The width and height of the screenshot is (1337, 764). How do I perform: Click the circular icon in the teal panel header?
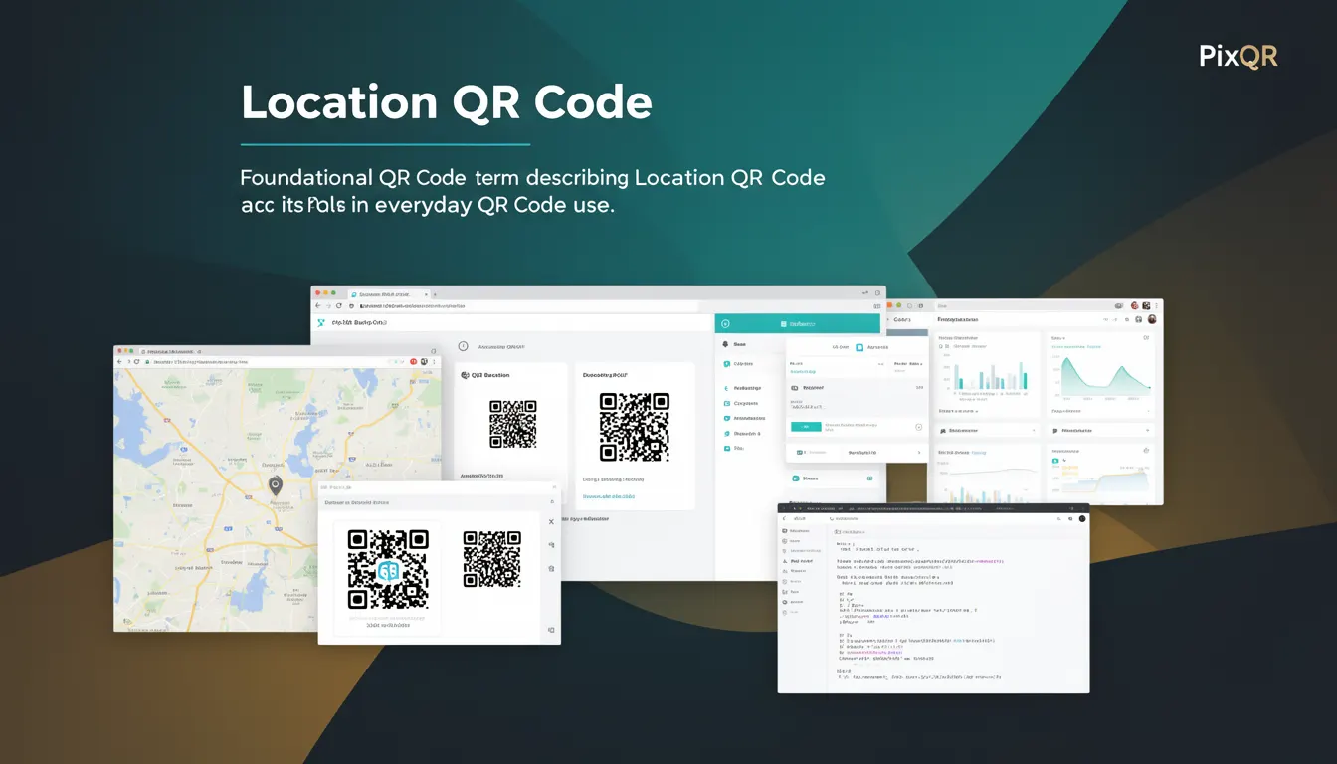pos(725,323)
